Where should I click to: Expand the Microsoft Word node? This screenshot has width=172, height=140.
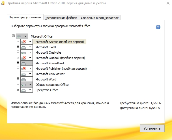18,78
